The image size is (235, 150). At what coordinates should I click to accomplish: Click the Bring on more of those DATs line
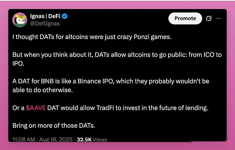54,125
